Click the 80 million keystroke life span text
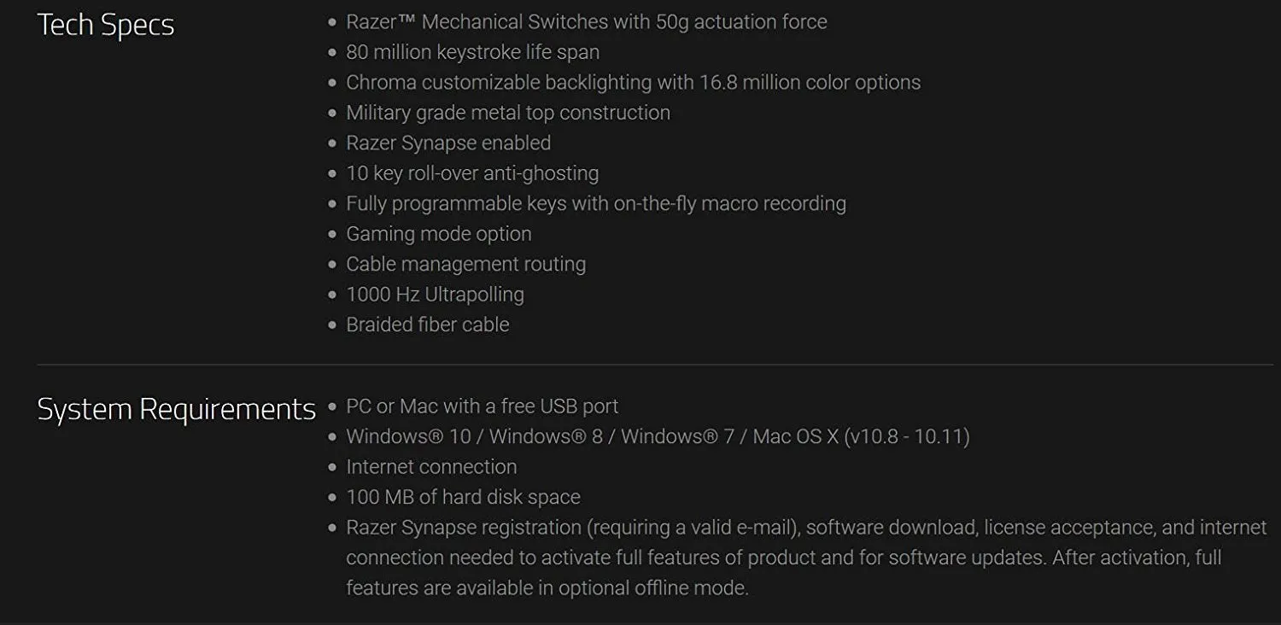The height and width of the screenshot is (625, 1281). (472, 52)
